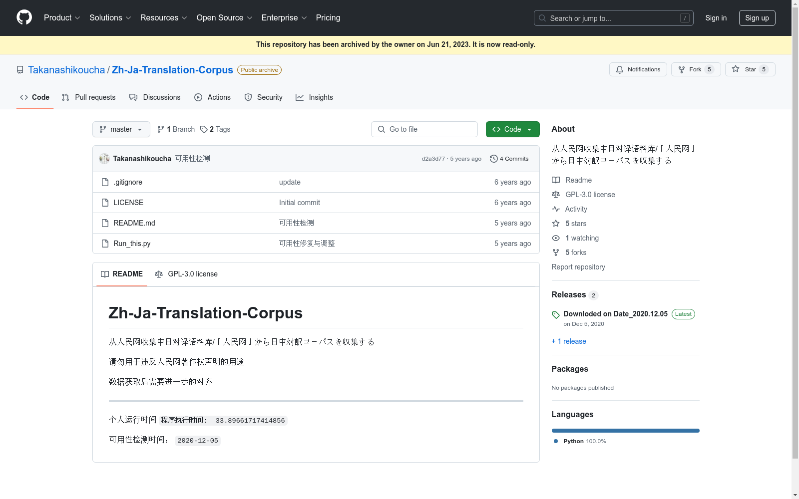Screen dimensions: 799x499
Task: View the 1 Branch list
Action: [176, 129]
